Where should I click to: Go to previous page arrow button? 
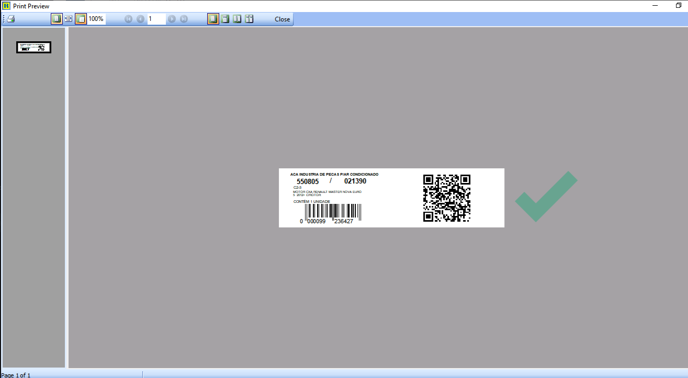140,19
